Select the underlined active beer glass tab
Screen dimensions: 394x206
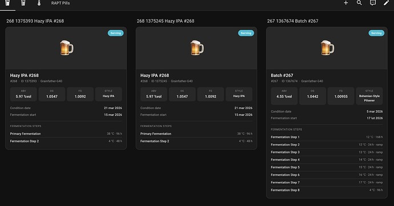click(7, 3)
